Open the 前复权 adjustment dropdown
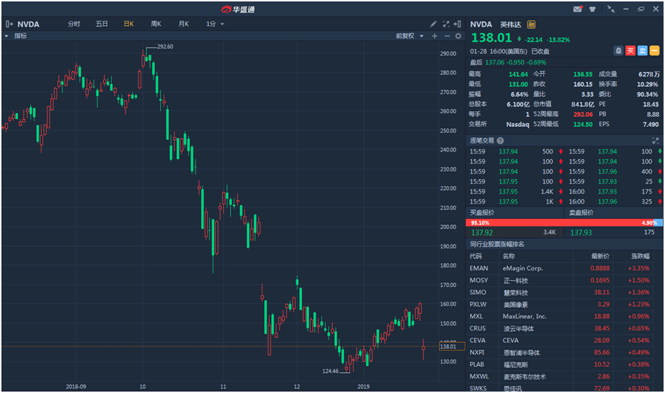The height and width of the screenshot is (393, 665). (410, 36)
